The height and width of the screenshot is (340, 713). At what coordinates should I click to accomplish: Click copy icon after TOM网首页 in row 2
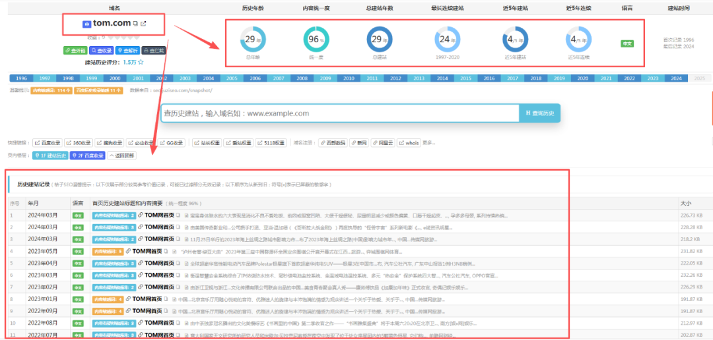(x=178, y=227)
